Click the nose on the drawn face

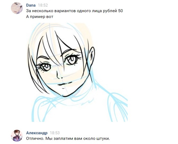click(x=59, y=75)
